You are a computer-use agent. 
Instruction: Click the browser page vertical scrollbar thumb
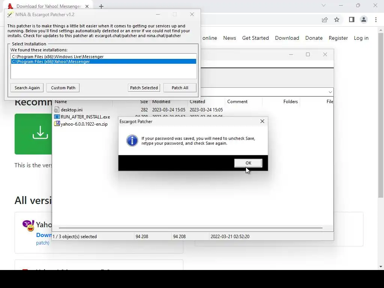(381, 115)
